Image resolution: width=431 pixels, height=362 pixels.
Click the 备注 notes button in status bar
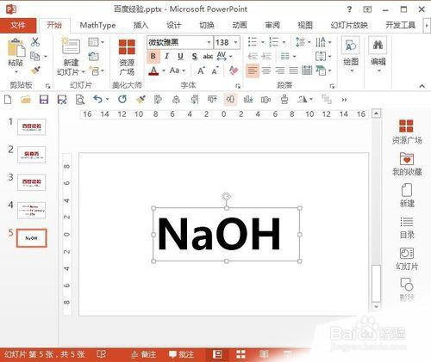(144, 354)
